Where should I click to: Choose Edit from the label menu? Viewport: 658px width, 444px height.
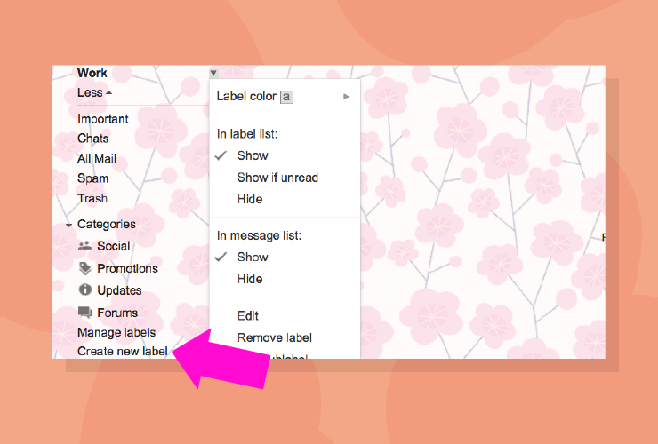pyautogui.click(x=285, y=316)
